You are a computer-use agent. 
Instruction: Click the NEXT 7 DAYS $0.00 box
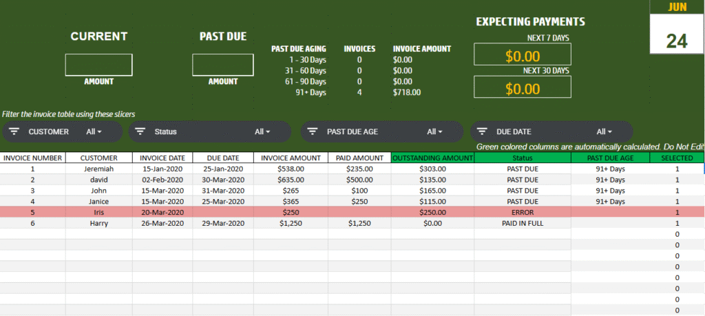pos(523,54)
